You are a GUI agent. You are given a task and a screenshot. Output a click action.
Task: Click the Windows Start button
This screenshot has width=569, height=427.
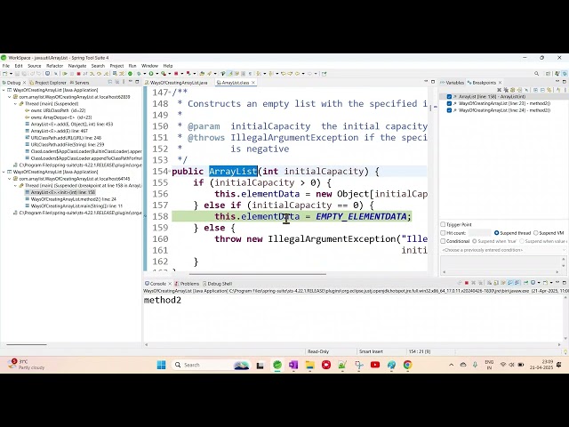(x=161, y=365)
